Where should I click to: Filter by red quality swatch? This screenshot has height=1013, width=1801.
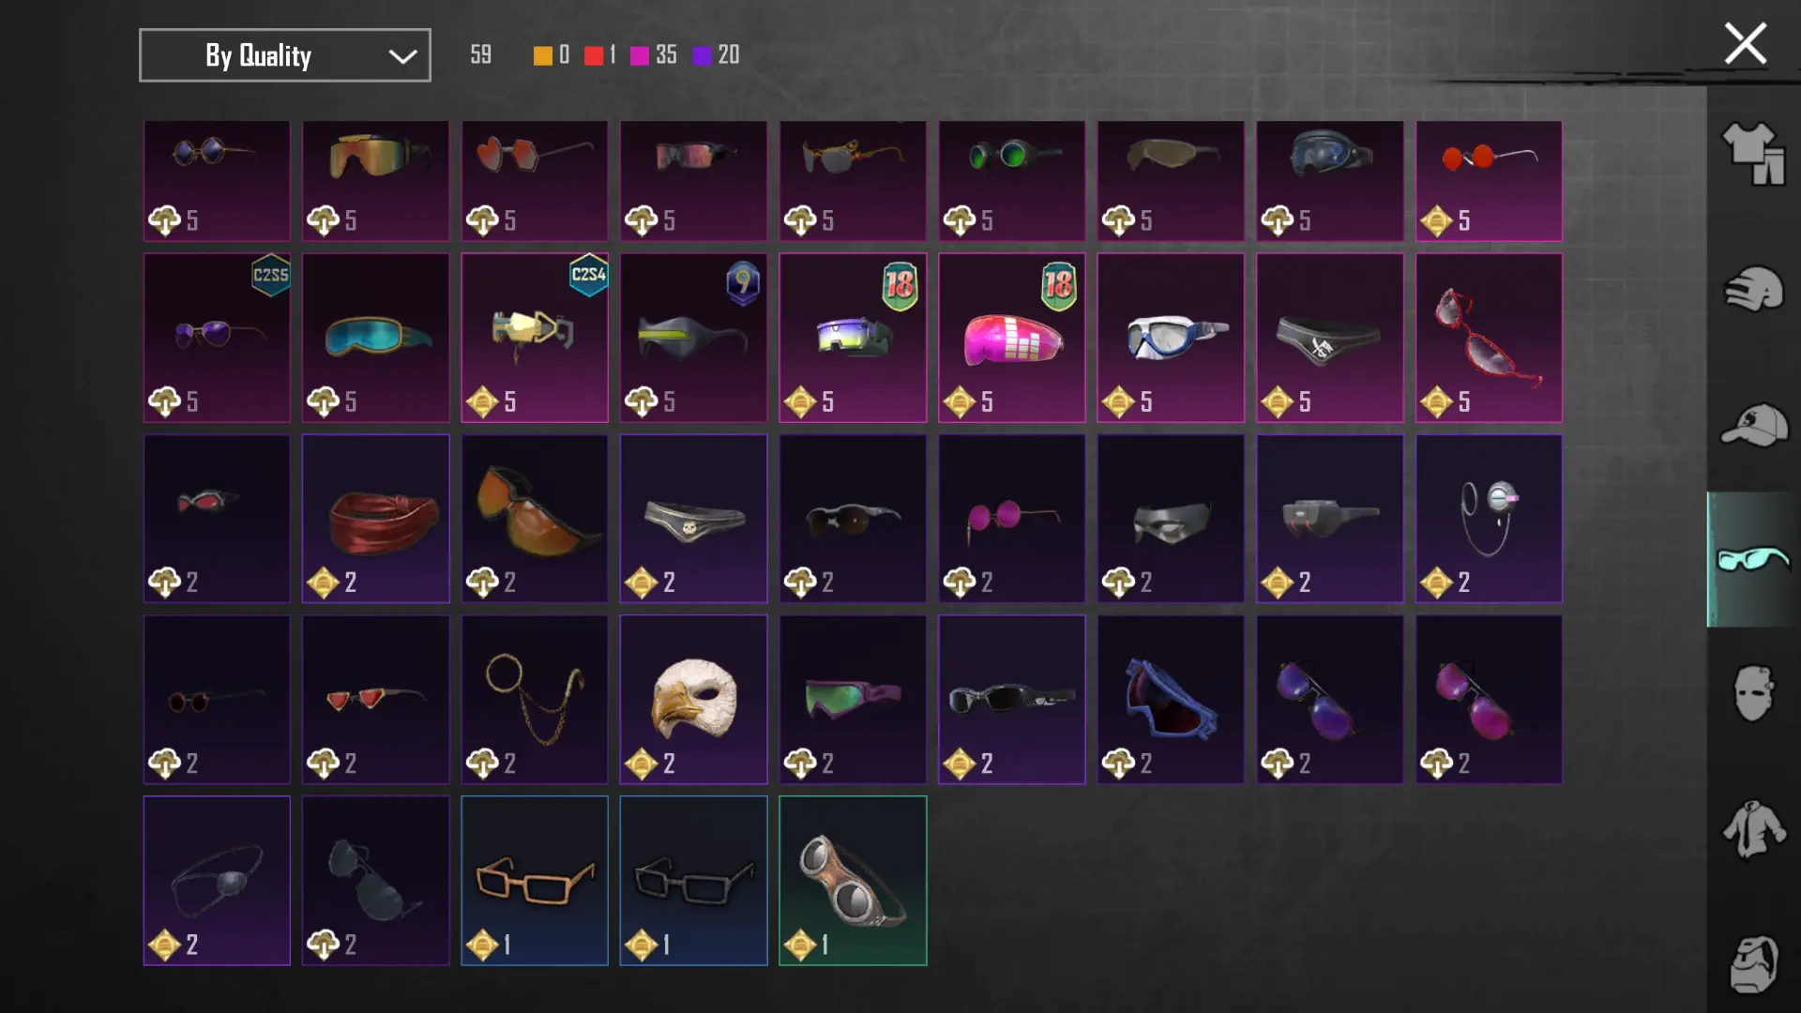[594, 55]
